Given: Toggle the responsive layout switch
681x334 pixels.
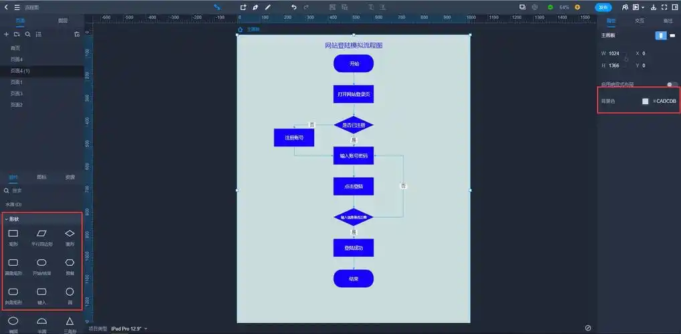Looking at the screenshot, I should pos(672,84).
